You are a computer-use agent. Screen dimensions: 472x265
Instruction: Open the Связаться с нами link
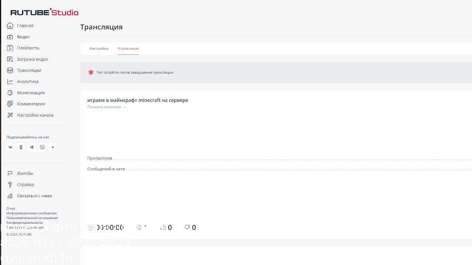point(34,196)
